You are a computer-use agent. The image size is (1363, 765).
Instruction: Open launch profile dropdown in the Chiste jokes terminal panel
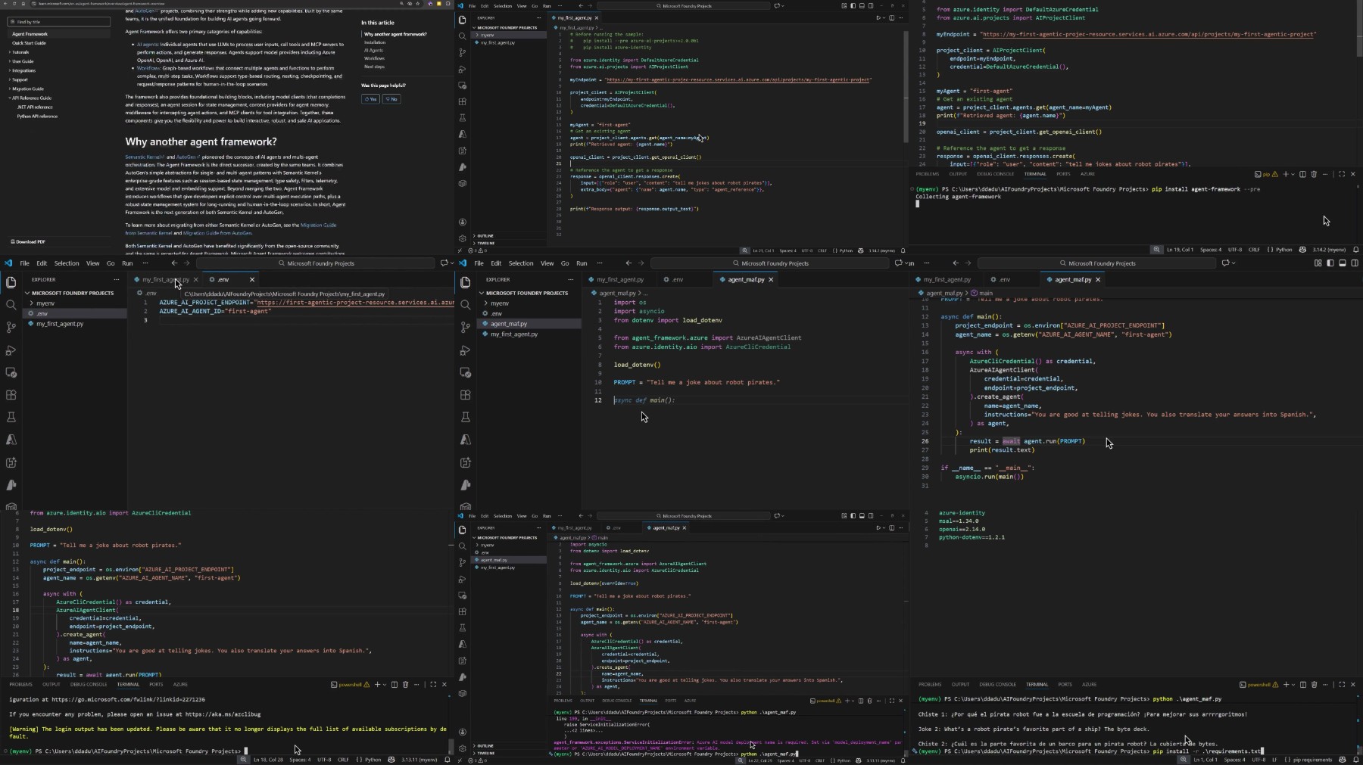pyautogui.click(x=1292, y=685)
